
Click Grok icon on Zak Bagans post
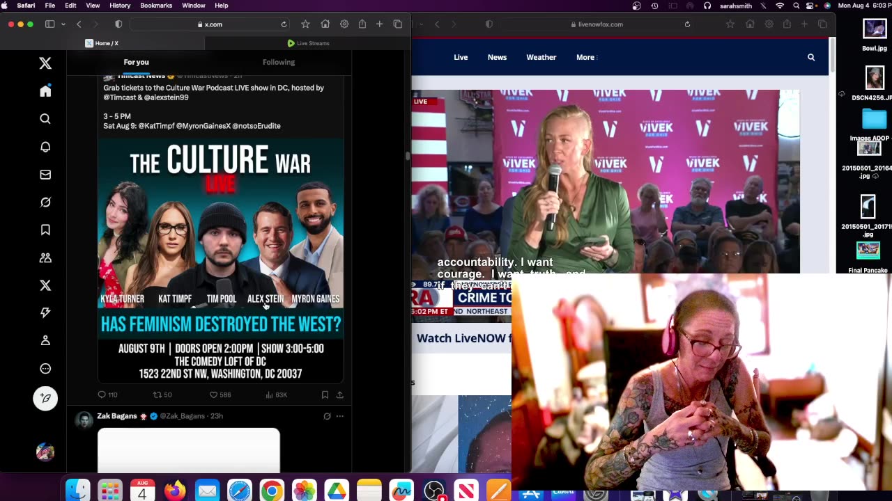[327, 416]
